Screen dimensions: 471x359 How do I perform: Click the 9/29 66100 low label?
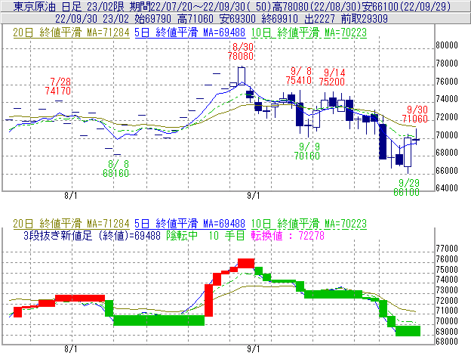[x=406, y=187]
